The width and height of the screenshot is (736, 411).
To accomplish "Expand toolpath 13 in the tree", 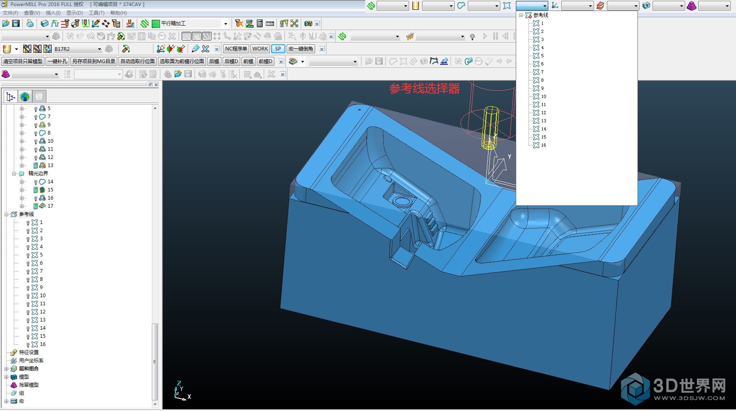I will tap(22, 165).
